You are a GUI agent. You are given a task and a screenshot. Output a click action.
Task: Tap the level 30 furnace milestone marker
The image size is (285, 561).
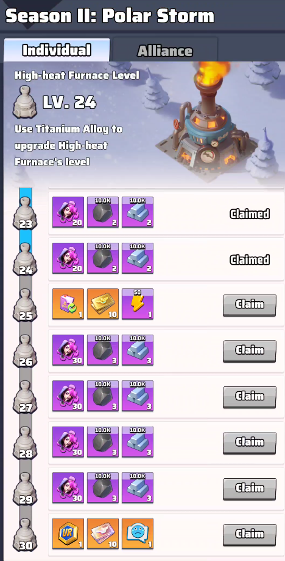(26, 534)
